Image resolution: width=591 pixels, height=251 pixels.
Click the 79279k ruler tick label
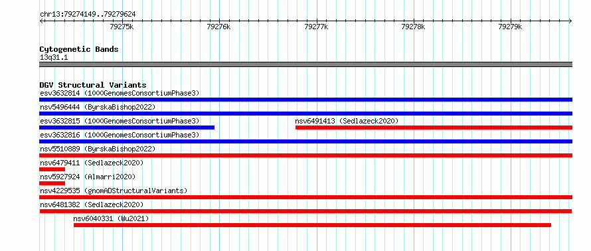pyautogui.click(x=510, y=27)
